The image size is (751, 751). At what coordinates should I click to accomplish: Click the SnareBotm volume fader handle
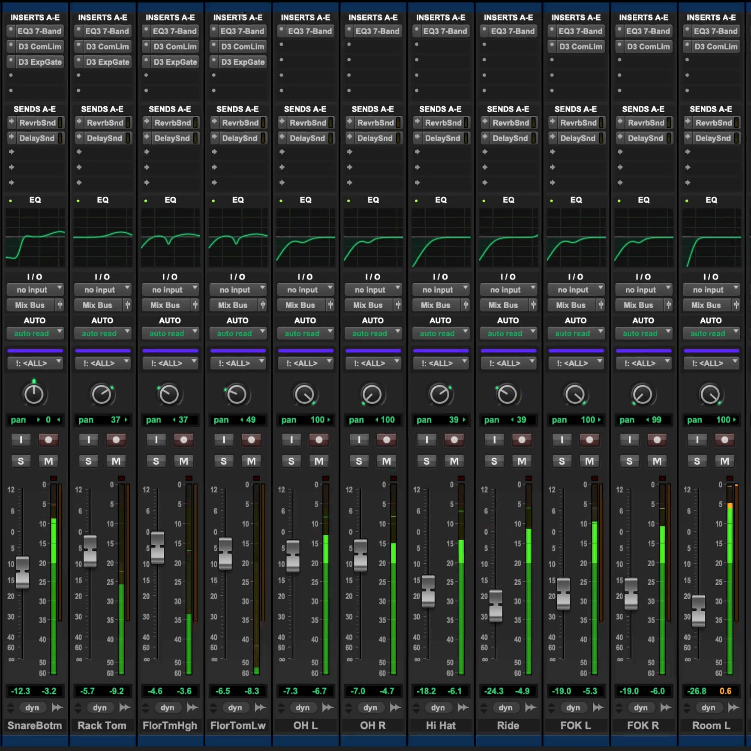(x=22, y=572)
